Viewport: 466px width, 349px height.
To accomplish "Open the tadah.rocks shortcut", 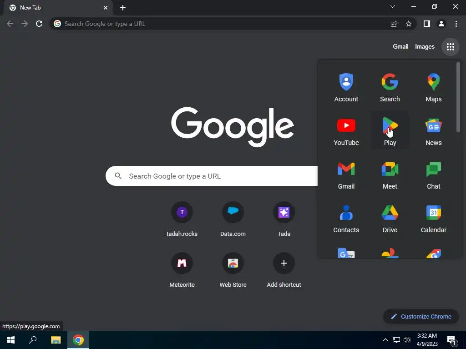I will click(182, 219).
